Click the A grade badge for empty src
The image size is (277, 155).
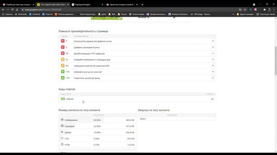click(x=63, y=72)
